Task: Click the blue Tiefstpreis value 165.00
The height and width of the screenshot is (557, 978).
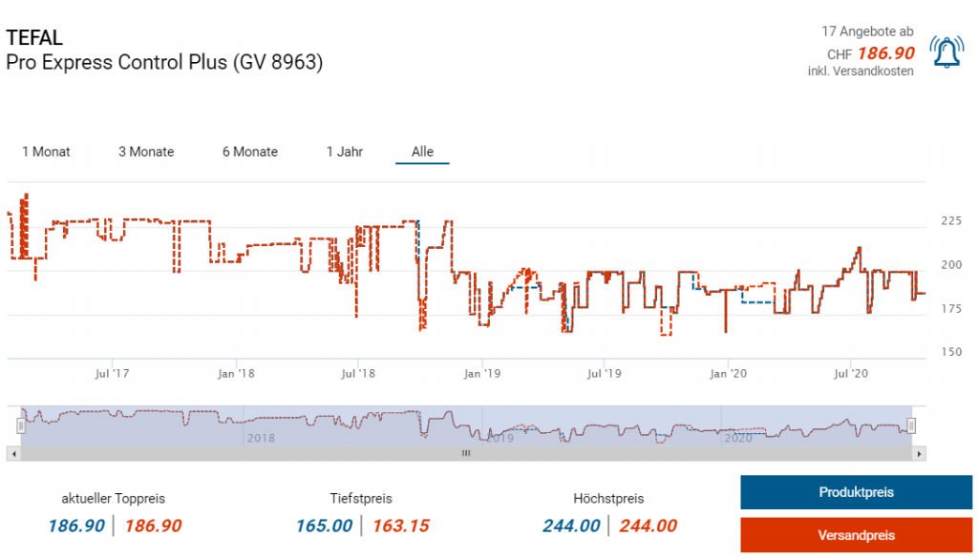Action: pos(325,526)
